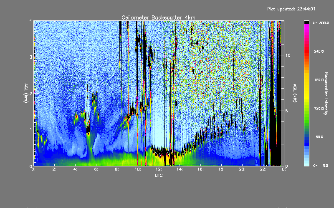Screen dimensions: 334x208
Task: Click the 3 tick on the AGL (km) axis
Action: point(31,57)
